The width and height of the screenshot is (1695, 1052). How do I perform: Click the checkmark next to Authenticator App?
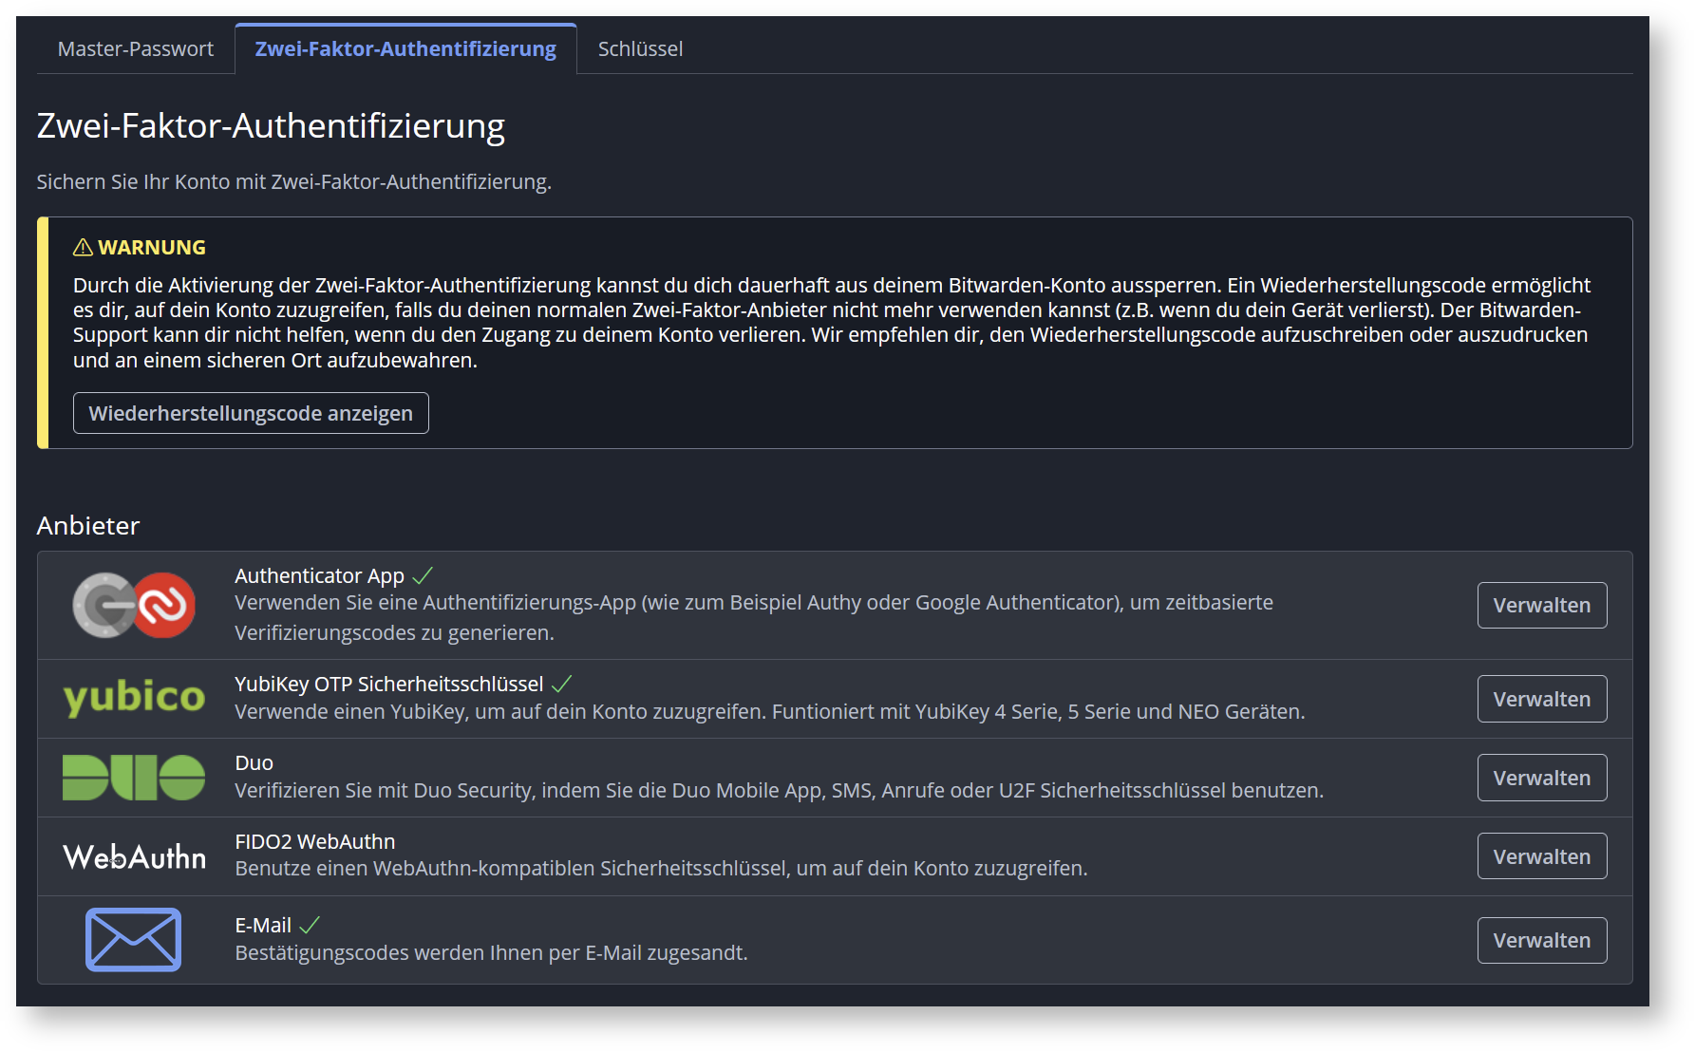coord(423,575)
